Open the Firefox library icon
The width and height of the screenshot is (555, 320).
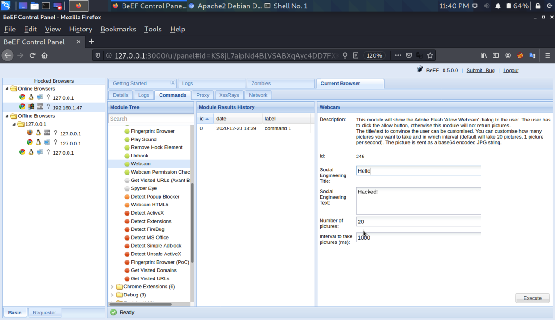[484, 55]
